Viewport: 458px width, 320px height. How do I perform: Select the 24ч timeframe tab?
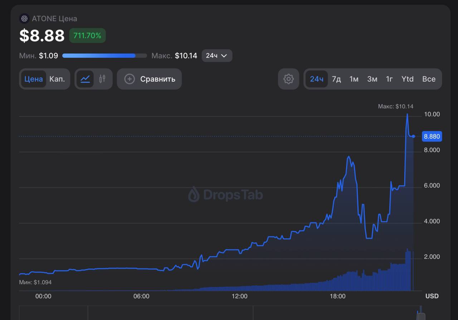[x=316, y=79]
